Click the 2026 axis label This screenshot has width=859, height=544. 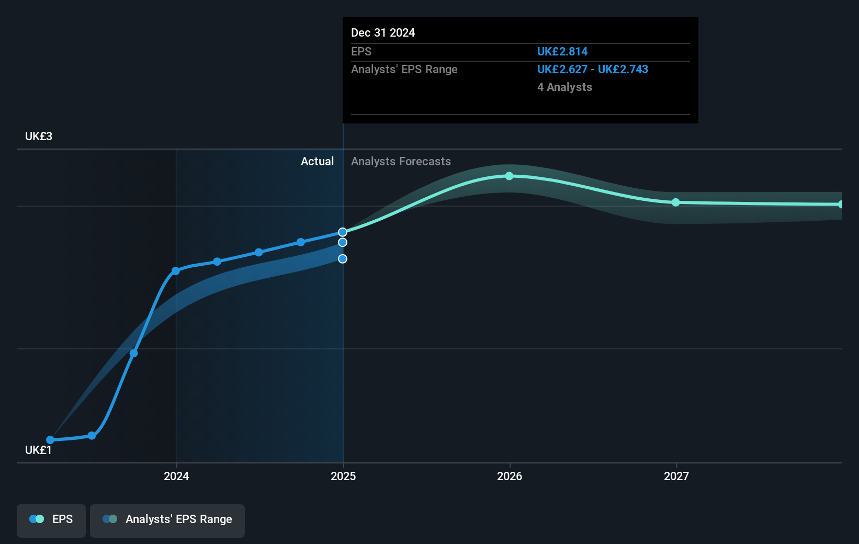pyautogui.click(x=509, y=476)
